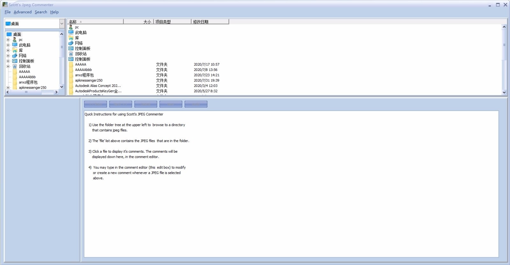Viewport: 510px width, 265px height.
Task: Click the pc user icon in the folder tree
Action: click(15, 40)
